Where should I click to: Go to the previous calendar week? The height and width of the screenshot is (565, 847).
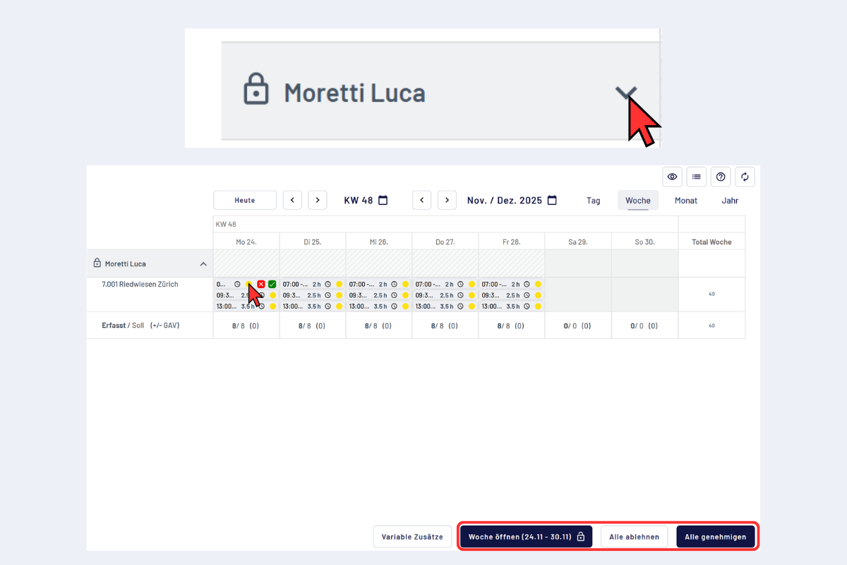coord(292,201)
